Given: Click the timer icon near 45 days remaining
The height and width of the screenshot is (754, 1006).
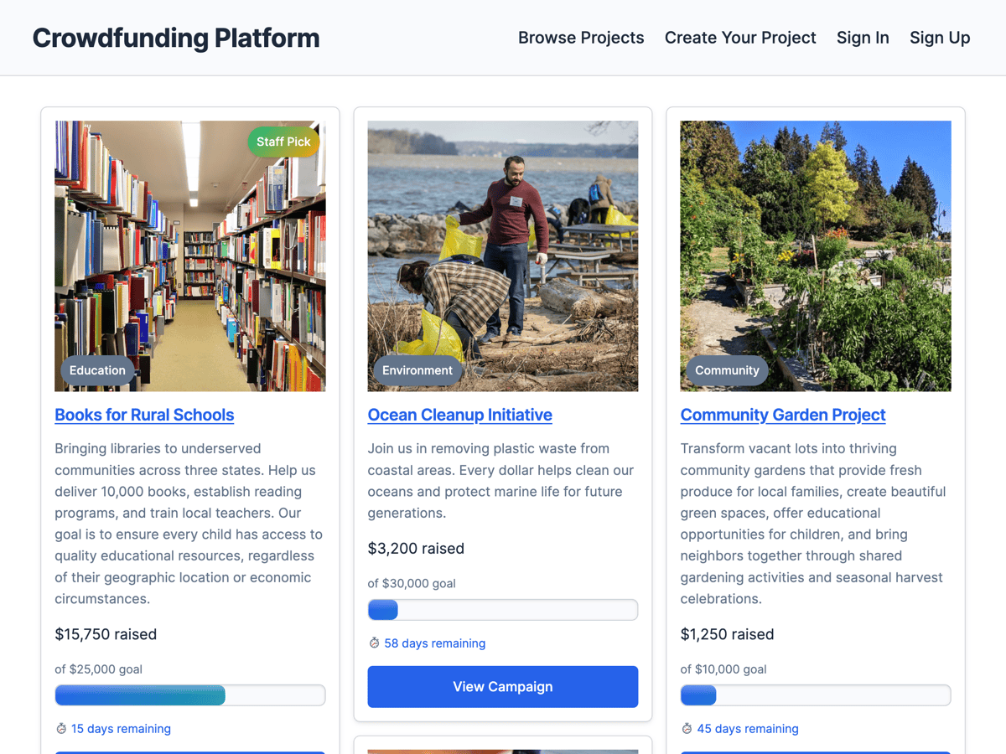Looking at the screenshot, I should pos(686,729).
